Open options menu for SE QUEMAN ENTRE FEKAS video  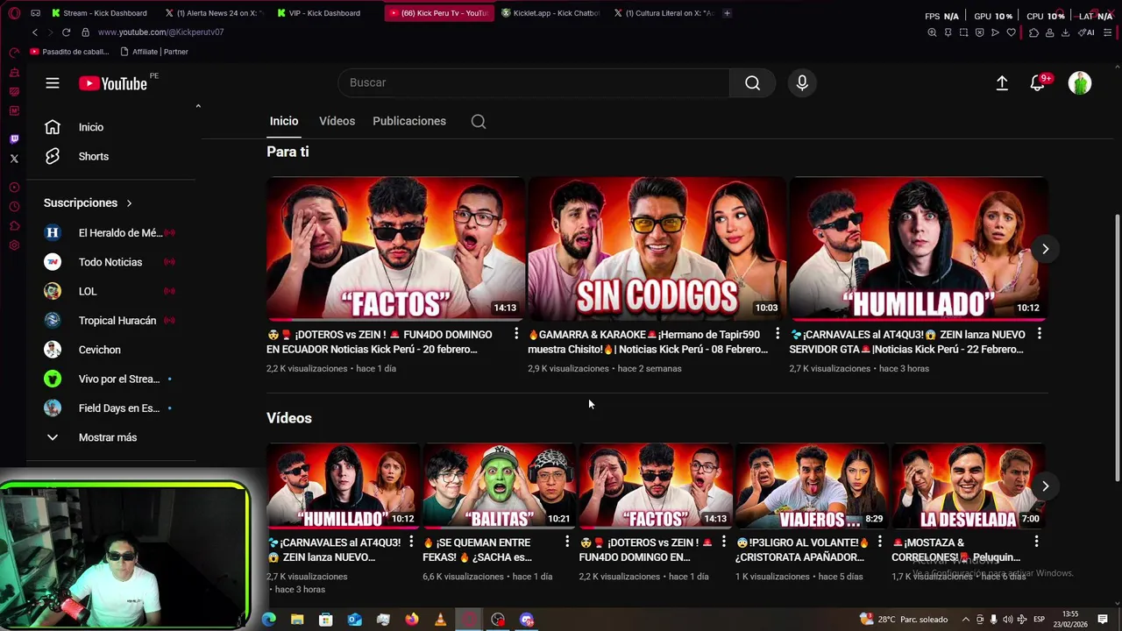567,542
